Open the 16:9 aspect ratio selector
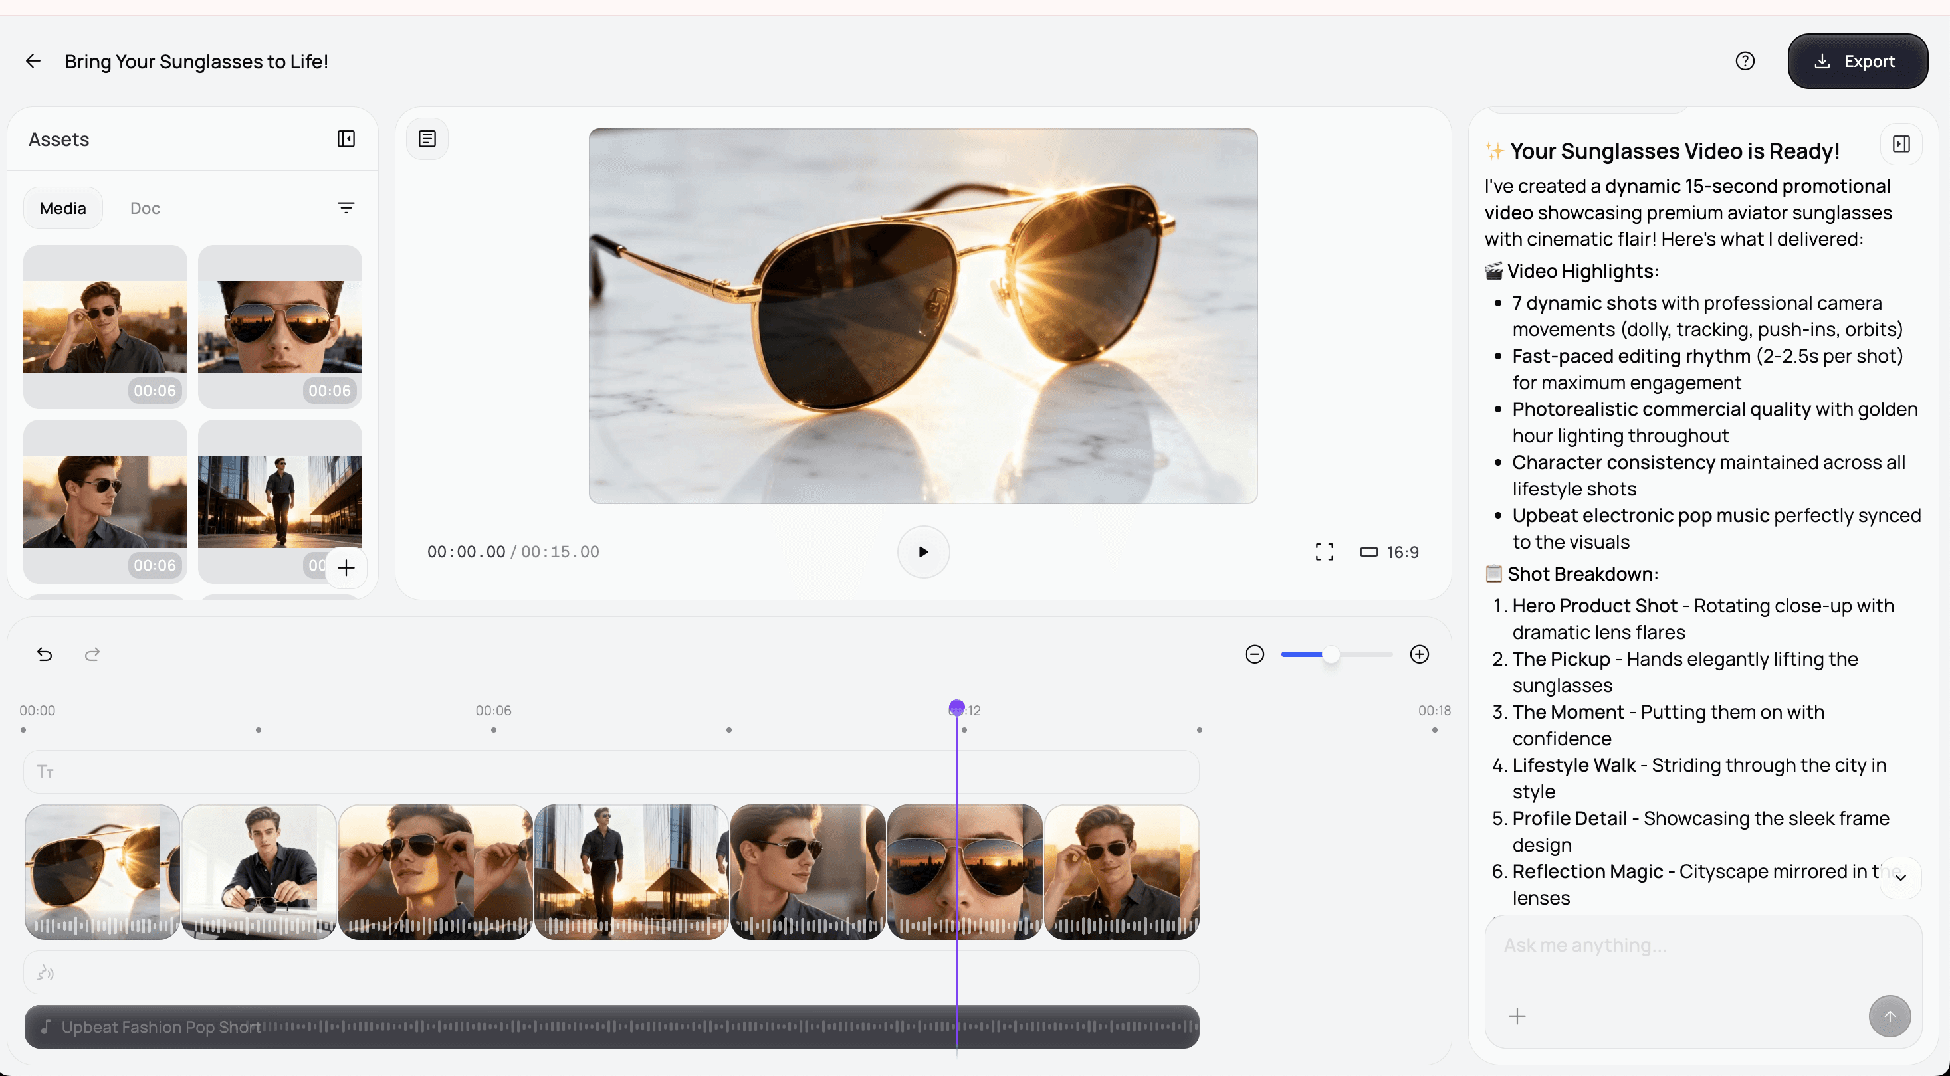This screenshot has width=1950, height=1076. point(1390,552)
